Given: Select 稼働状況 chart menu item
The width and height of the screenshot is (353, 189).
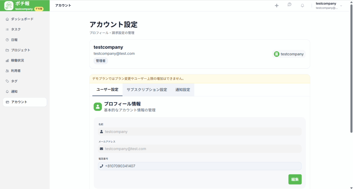Looking at the screenshot, I should coord(17,60).
